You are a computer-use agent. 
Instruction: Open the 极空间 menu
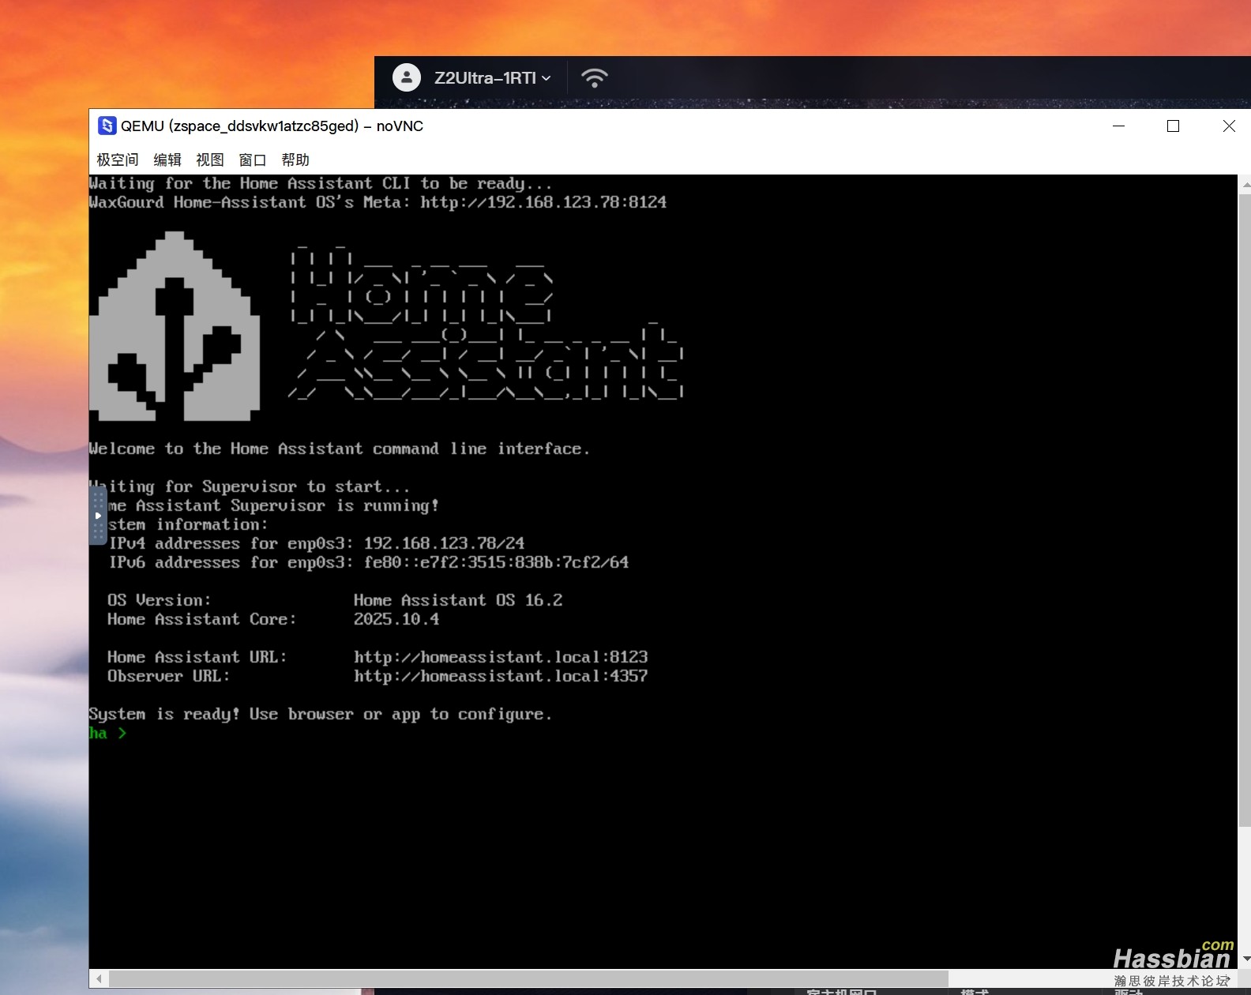point(118,160)
